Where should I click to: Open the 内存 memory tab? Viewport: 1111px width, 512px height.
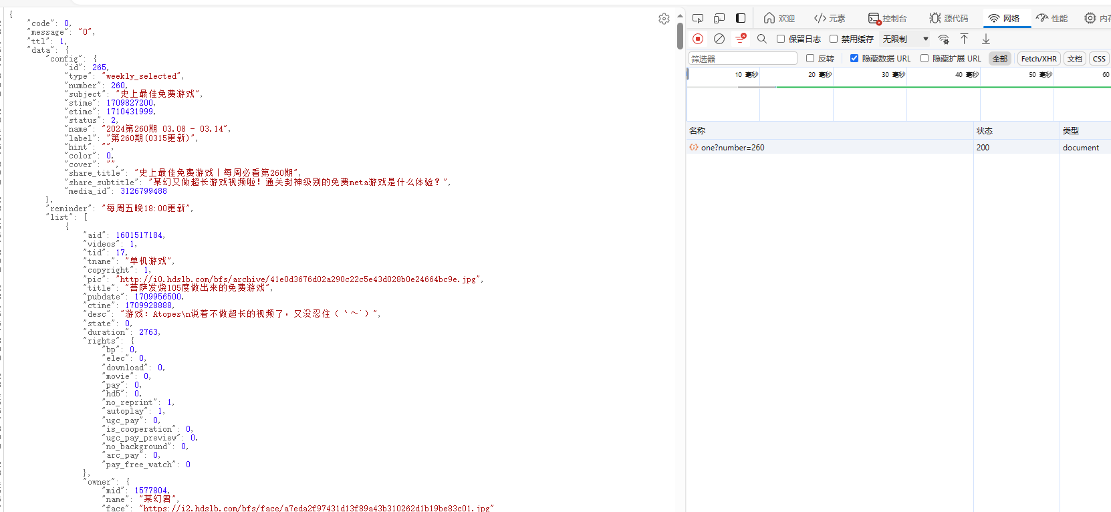click(1098, 18)
